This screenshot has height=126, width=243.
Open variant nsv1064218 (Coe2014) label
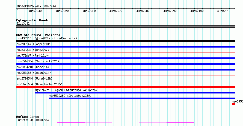tap(33, 67)
